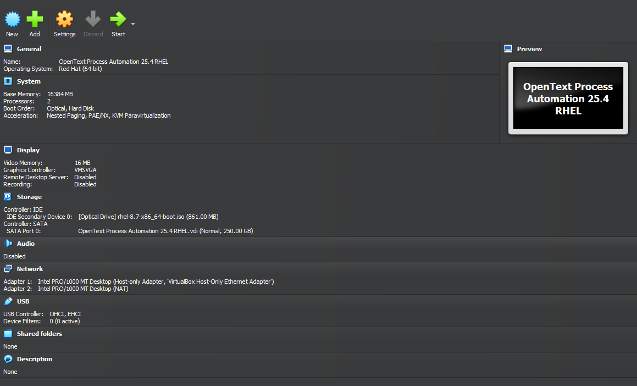
Task: Open the Settings gear icon
Action: point(64,20)
